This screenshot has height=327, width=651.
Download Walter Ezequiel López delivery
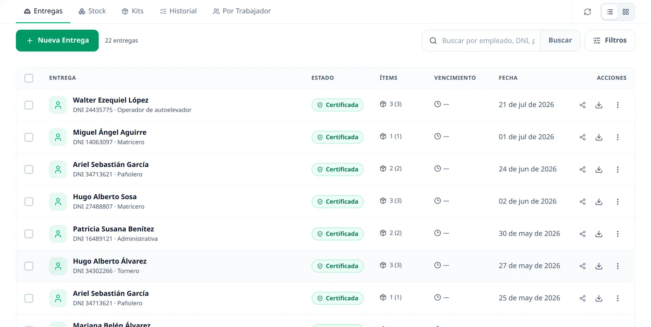click(599, 105)
